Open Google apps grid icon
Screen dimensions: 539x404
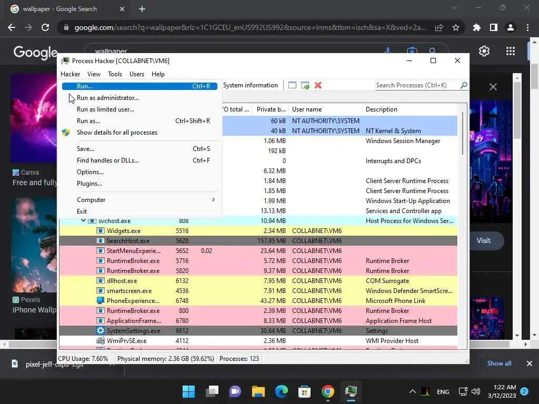click(x=511, y=51)
